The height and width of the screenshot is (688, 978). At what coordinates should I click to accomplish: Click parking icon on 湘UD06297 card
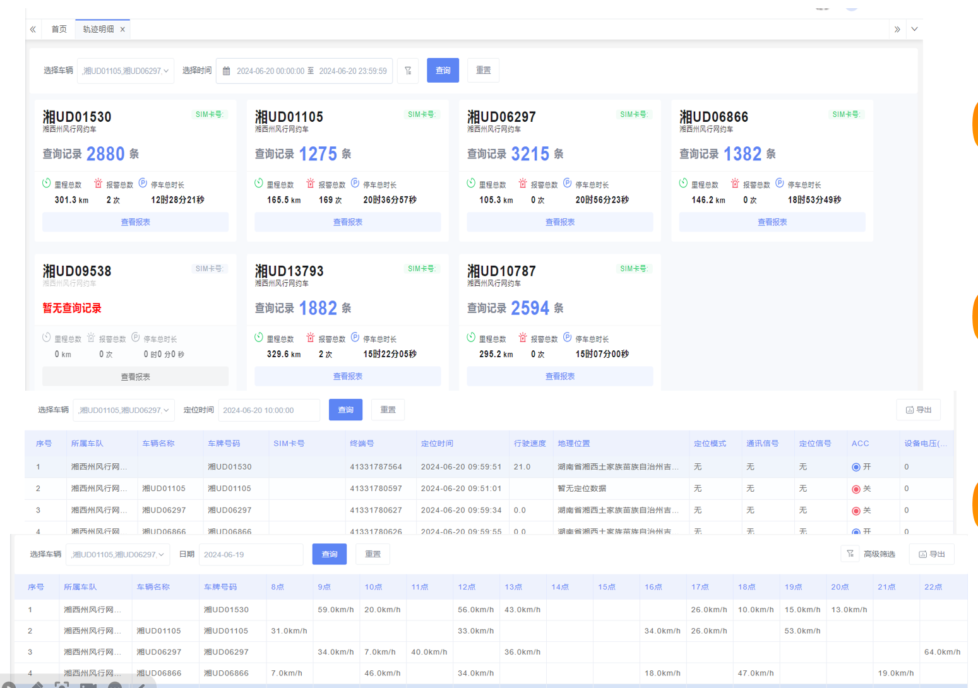[x=567, y=183]
